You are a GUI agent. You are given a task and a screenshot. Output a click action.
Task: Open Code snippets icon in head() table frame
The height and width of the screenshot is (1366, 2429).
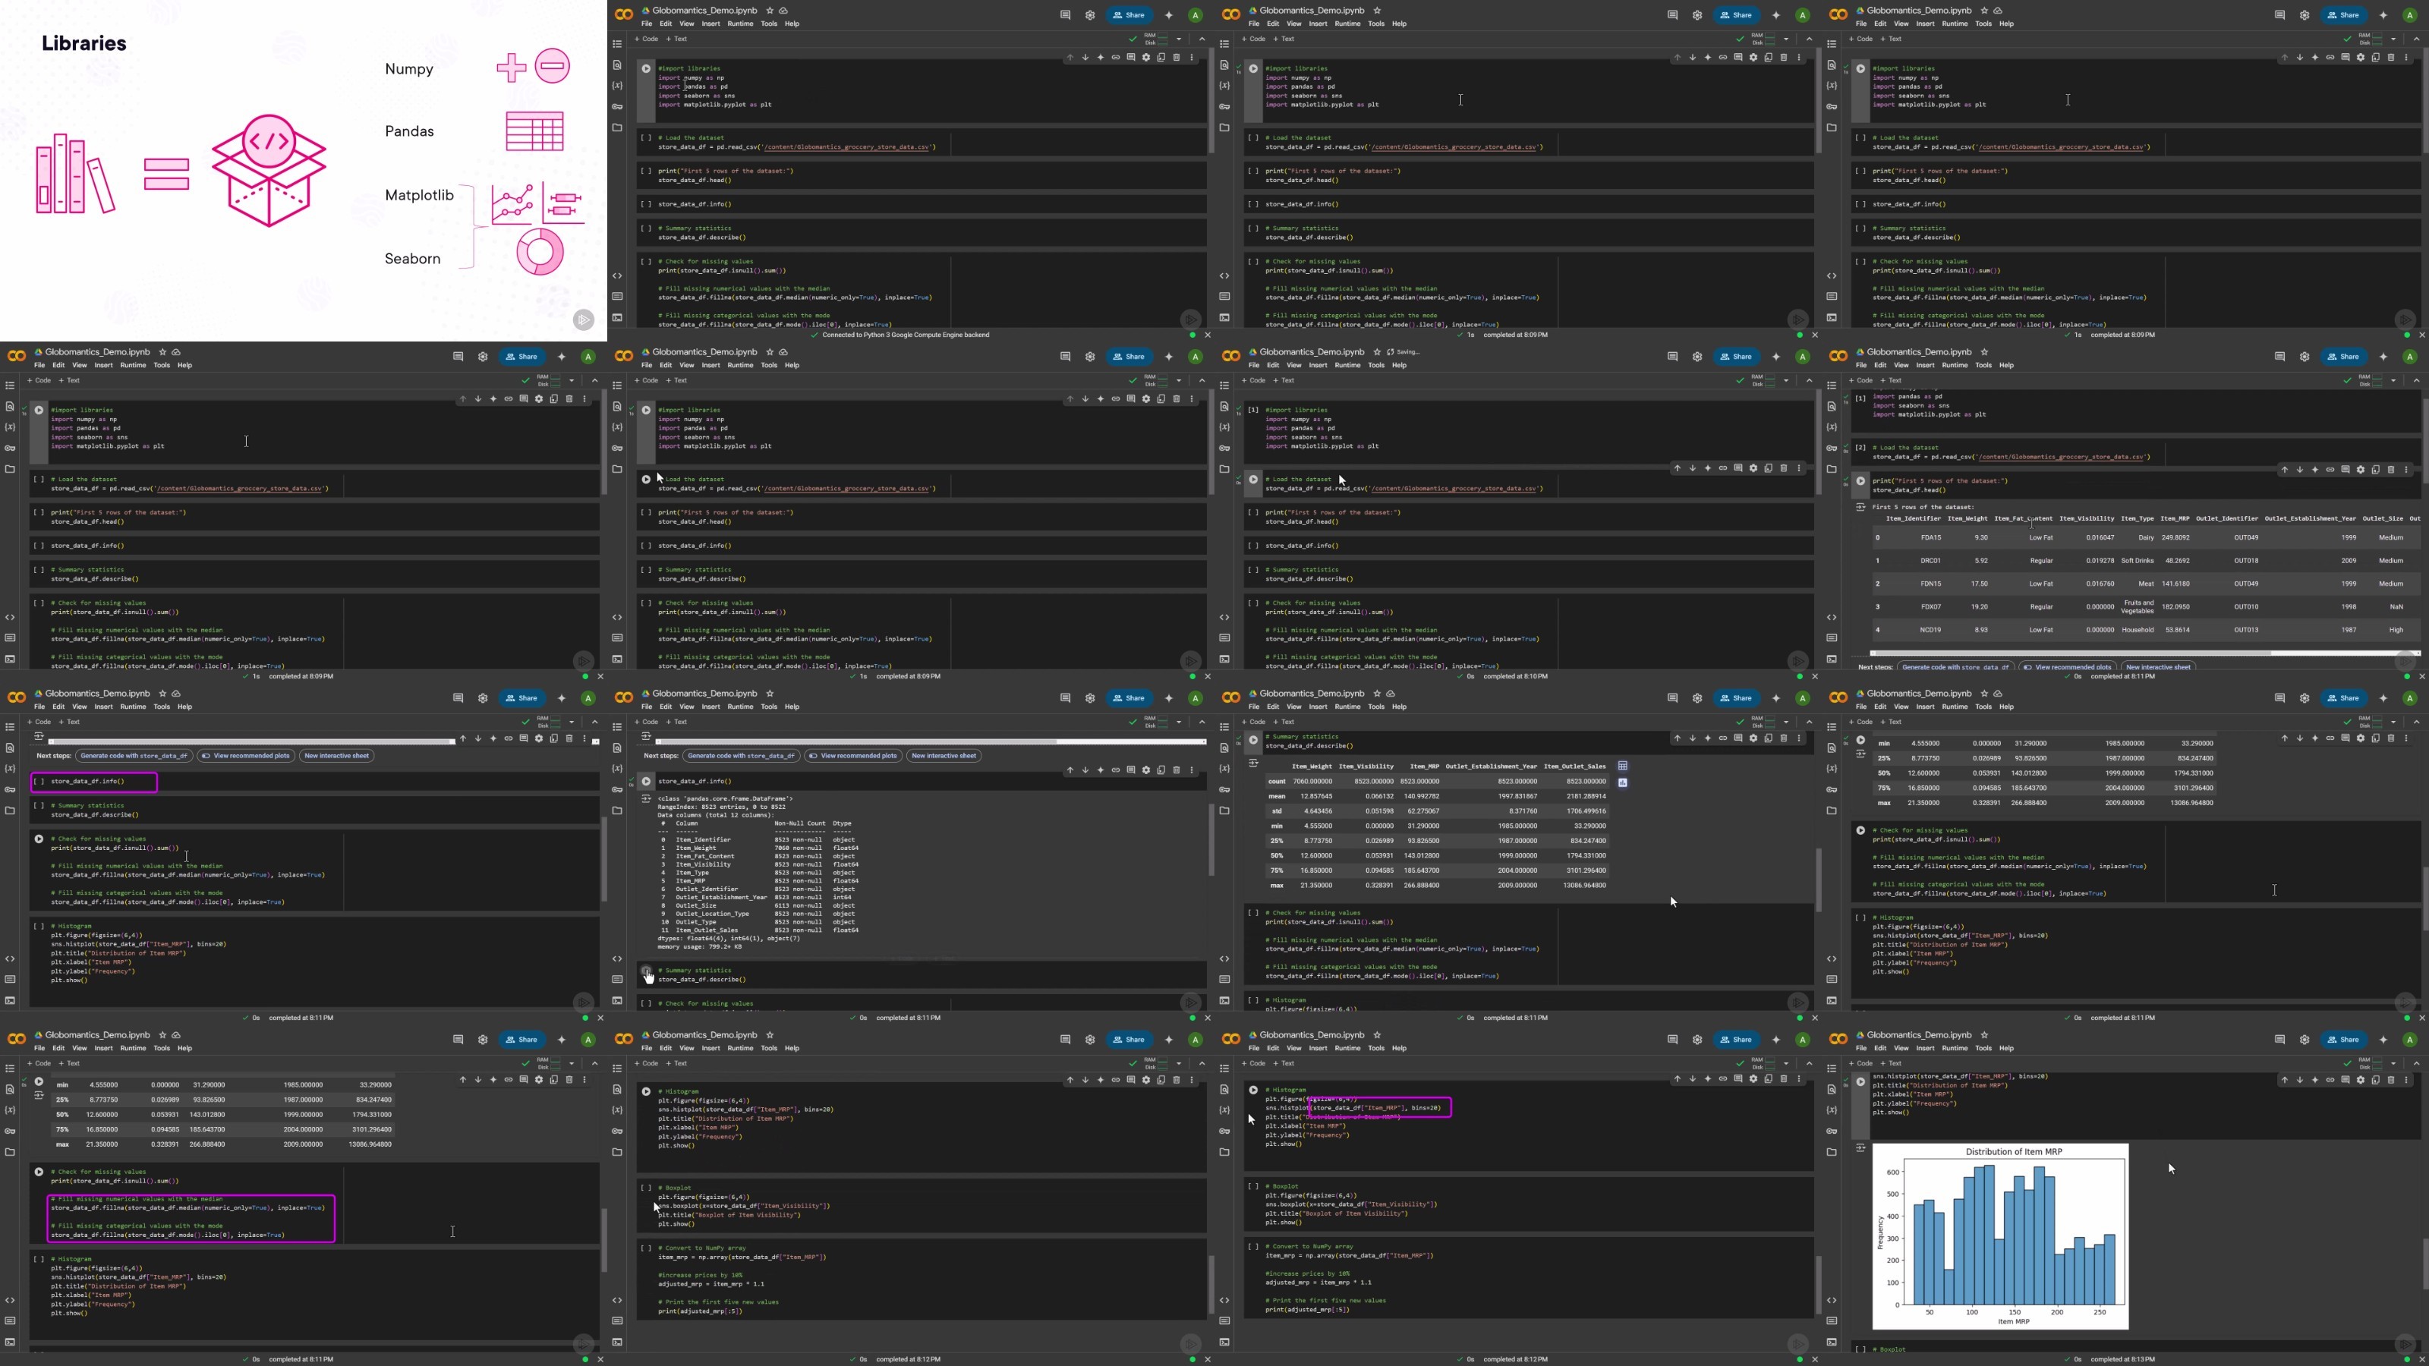[x=1832, y=618]
